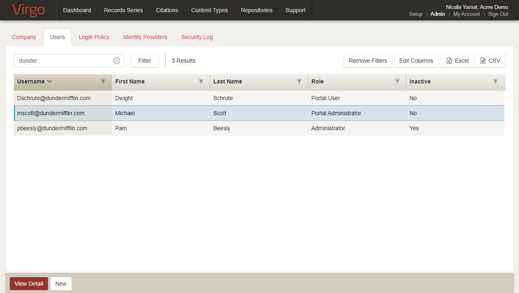This screenshot has height=293, width=519.
Task: Toggle Username sort order arrow
Action: pyautogui.click(x=50, y=81)
